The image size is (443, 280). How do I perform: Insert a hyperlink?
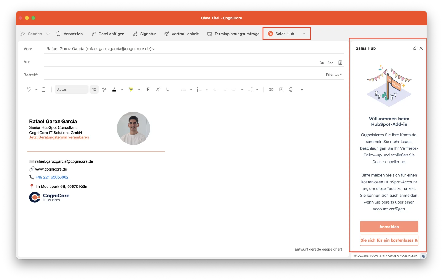[x=271, y=89]
